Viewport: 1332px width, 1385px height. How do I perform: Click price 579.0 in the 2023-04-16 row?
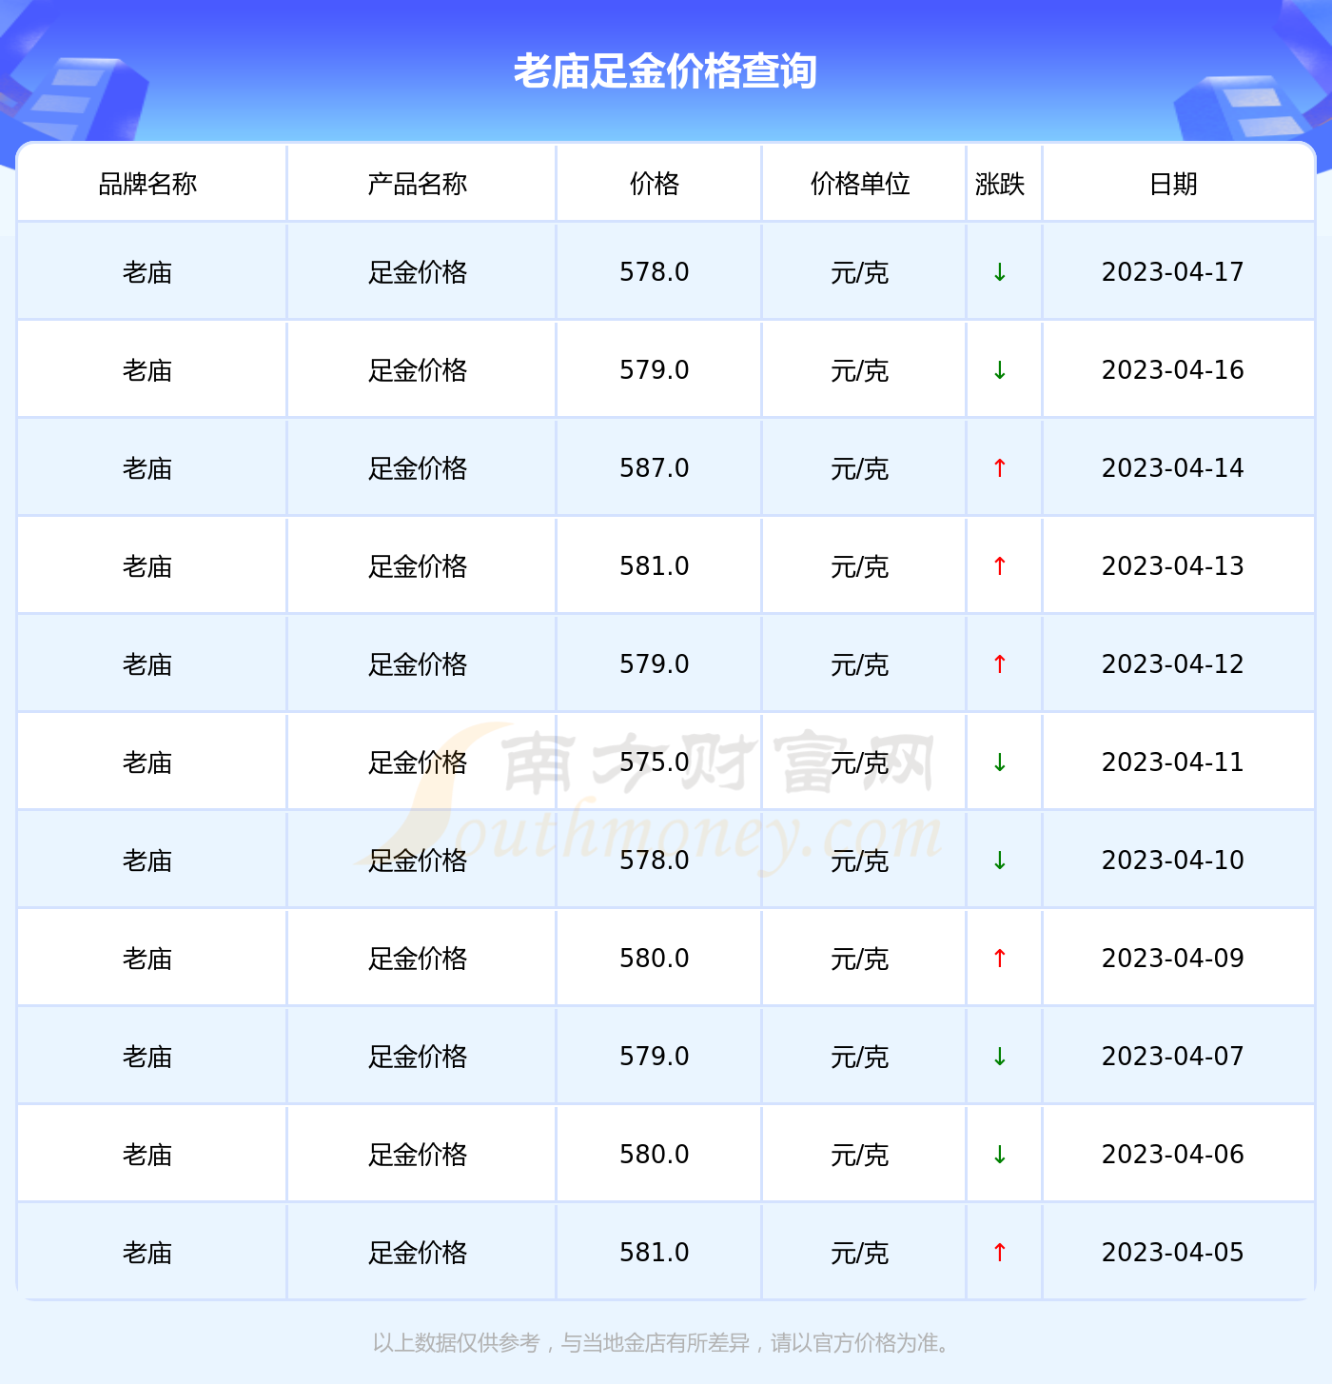[655, 370]
